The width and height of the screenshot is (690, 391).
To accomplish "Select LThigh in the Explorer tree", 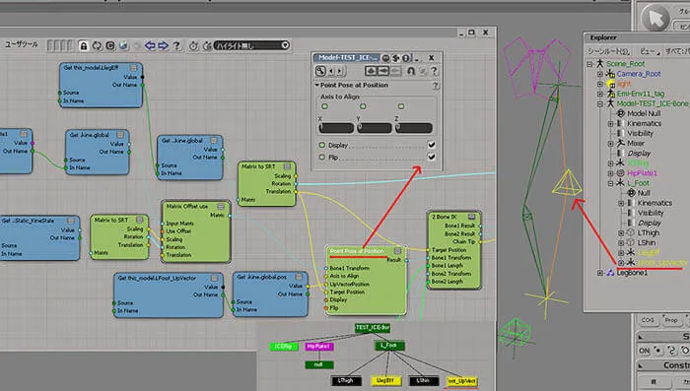I will (649, 232).
